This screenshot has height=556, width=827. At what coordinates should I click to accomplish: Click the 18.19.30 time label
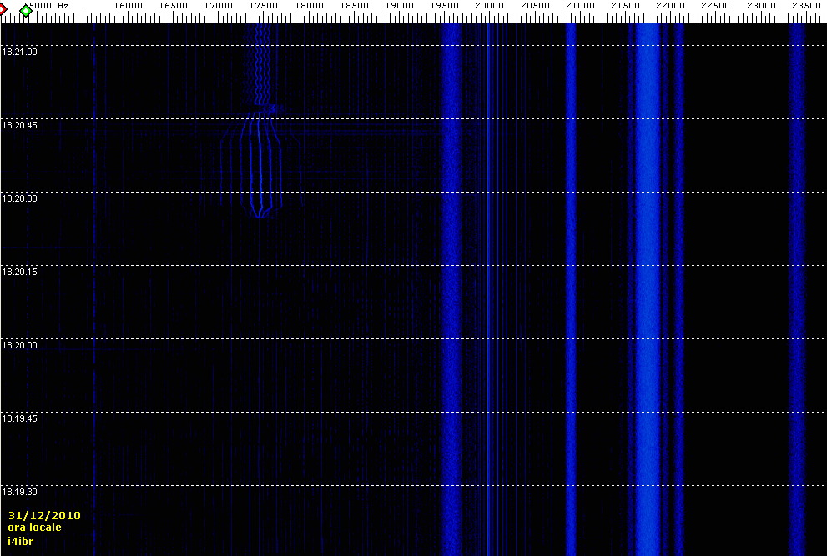pos(19,492)
